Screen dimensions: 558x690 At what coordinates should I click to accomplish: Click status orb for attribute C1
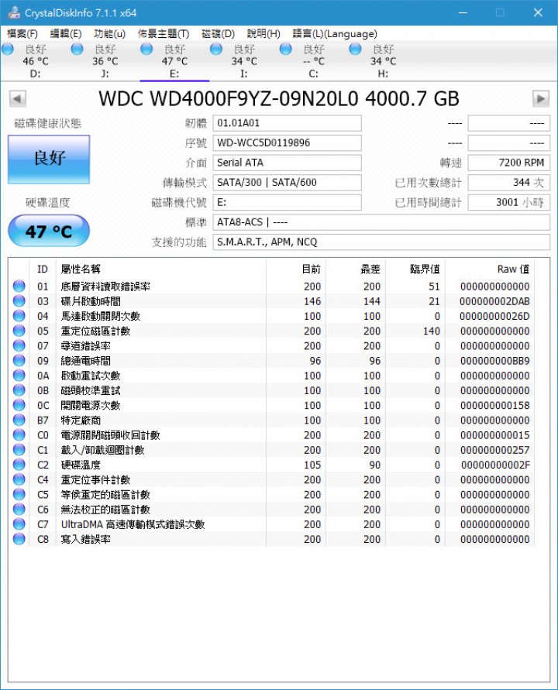tap(19, 450)
